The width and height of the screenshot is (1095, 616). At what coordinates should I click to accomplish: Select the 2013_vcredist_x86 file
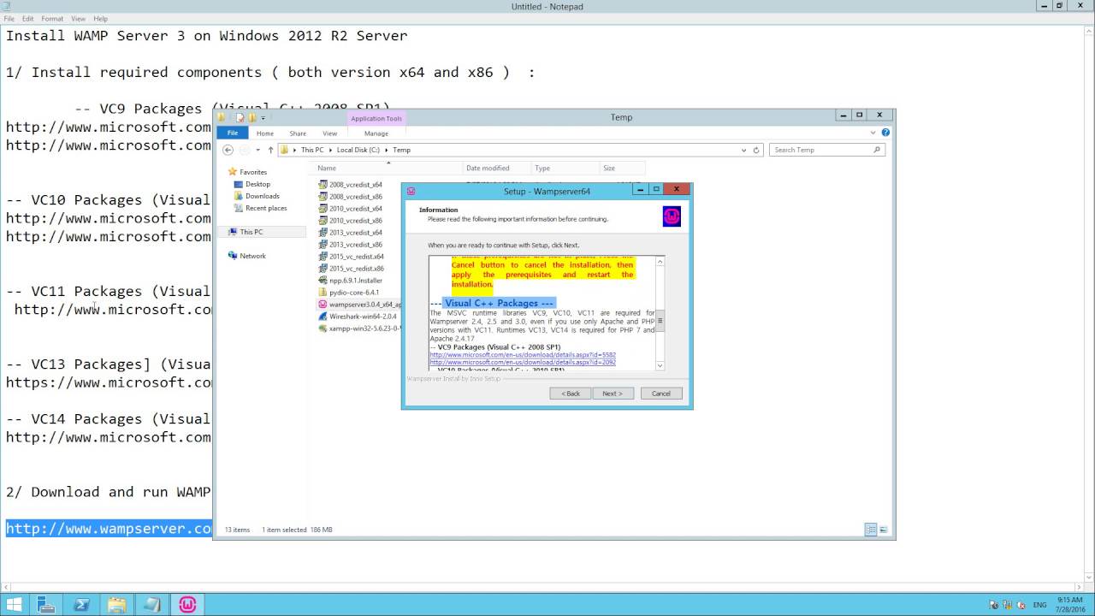pos(355,245)
